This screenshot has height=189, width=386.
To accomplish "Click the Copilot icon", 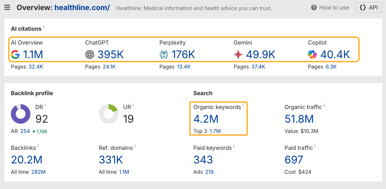I will 312,55.
